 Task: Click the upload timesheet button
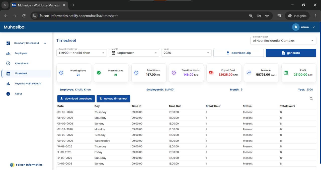coord(113,98)
